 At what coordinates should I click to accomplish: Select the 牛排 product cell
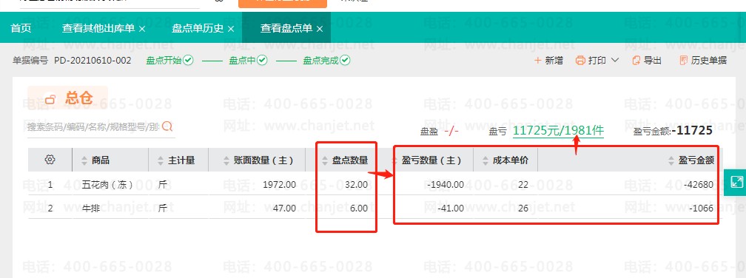[x=91, y=208]
